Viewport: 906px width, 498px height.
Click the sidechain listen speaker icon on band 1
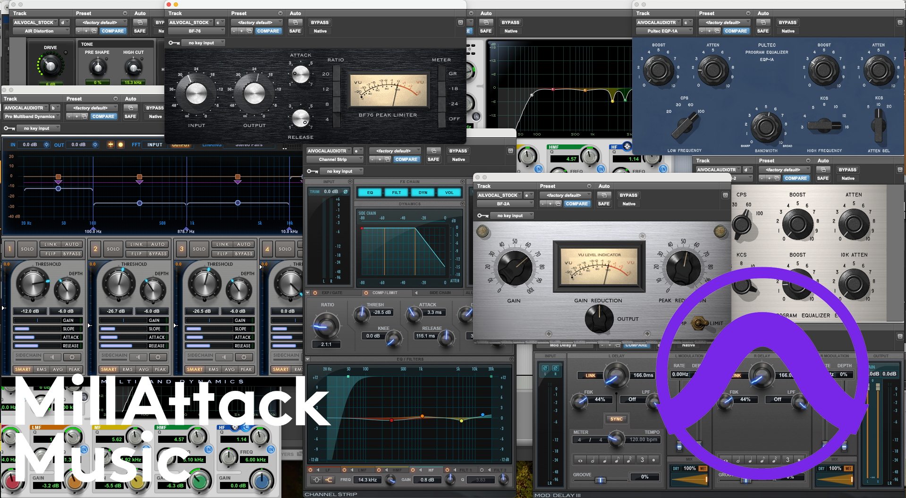pos(52,357)
